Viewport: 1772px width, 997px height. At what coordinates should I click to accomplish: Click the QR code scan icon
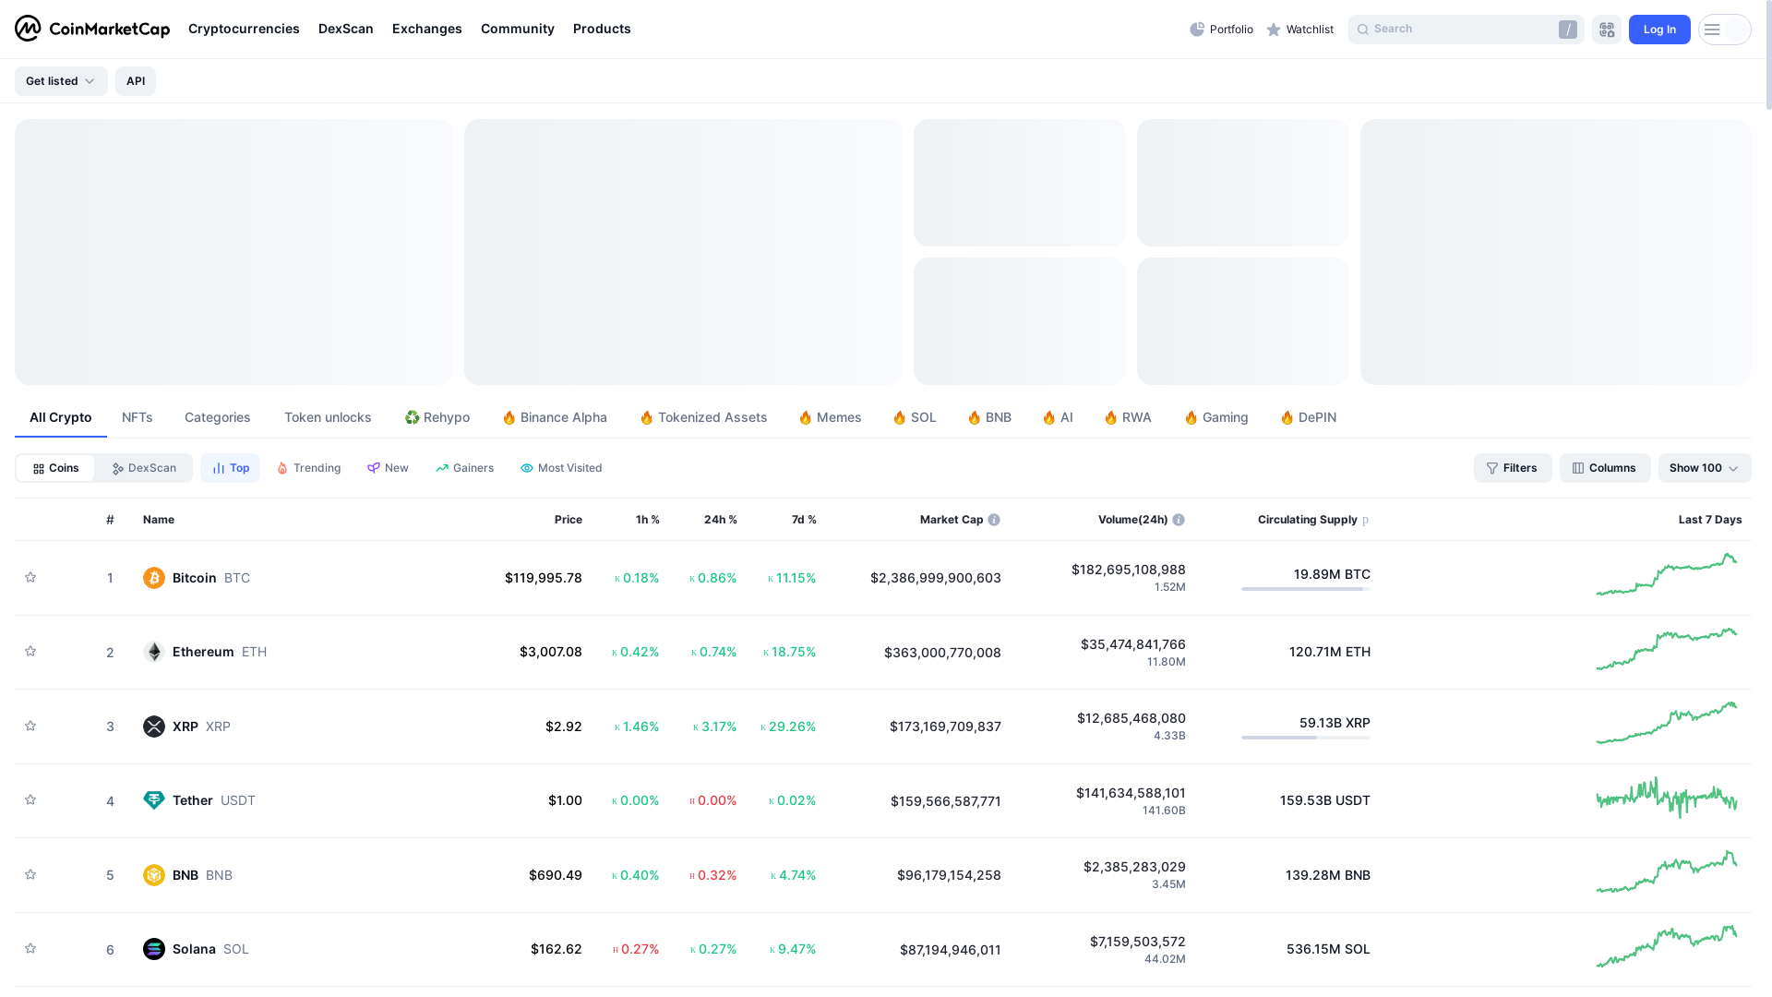coord(1607,30)
